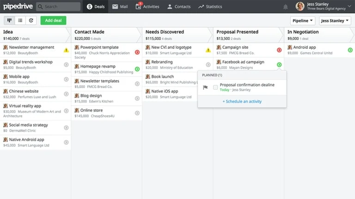Click DermaWell Clinic organization
This screenshot has height=199, width=355.
[22, 131]
